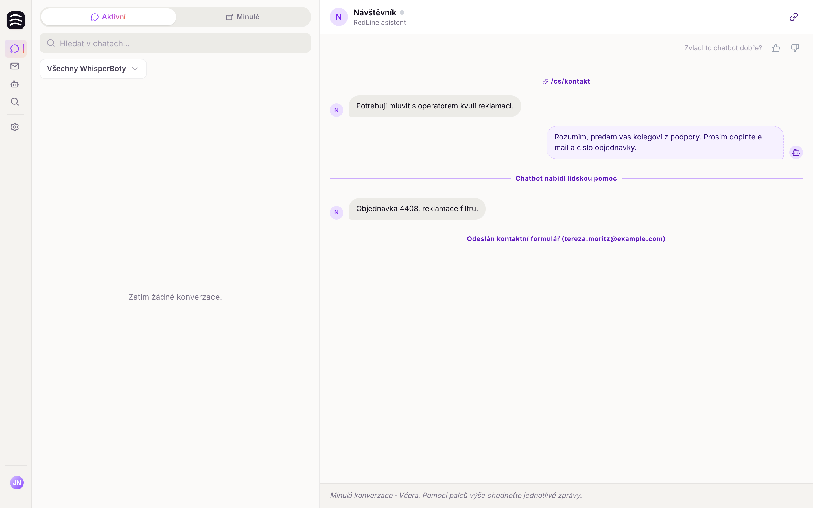Viewport: 813px width, 508px height.
Task: Click the WhisperBot logo icon
Action: coord(16,20)
